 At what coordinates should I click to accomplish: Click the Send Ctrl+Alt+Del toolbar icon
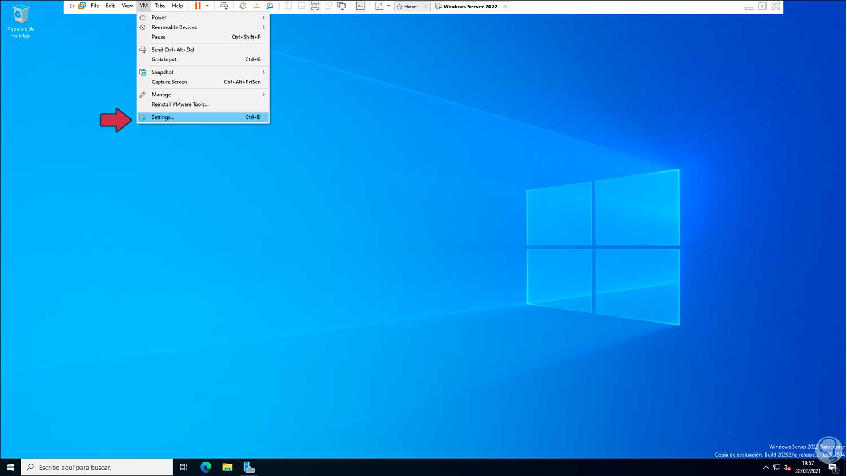click(x=224, y=6)
